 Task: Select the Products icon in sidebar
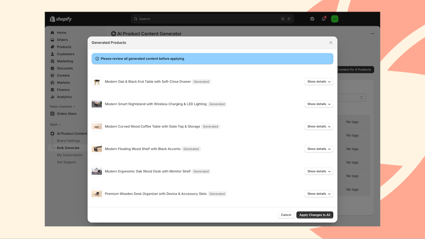pyautogui.click(x=52, y=47)
